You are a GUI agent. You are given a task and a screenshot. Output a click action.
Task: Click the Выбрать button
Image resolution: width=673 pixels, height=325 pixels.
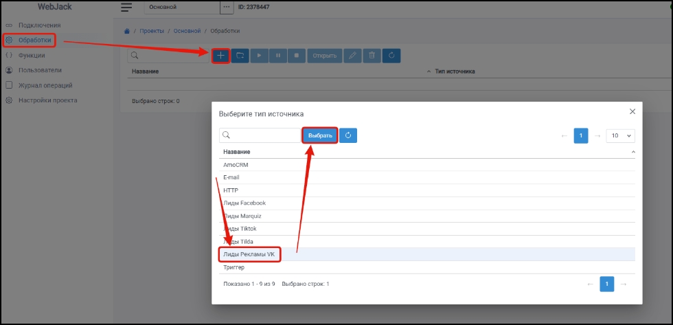[320, 135]
